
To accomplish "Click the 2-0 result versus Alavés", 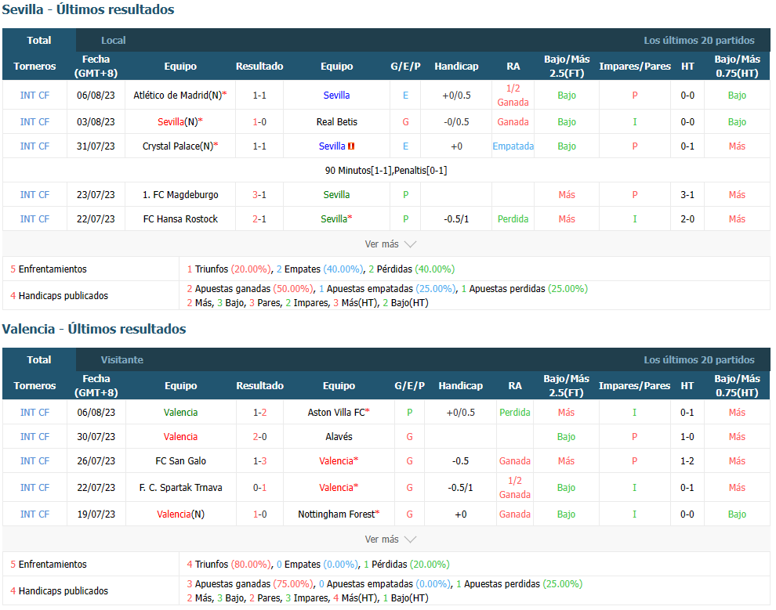I will [259, 436].
